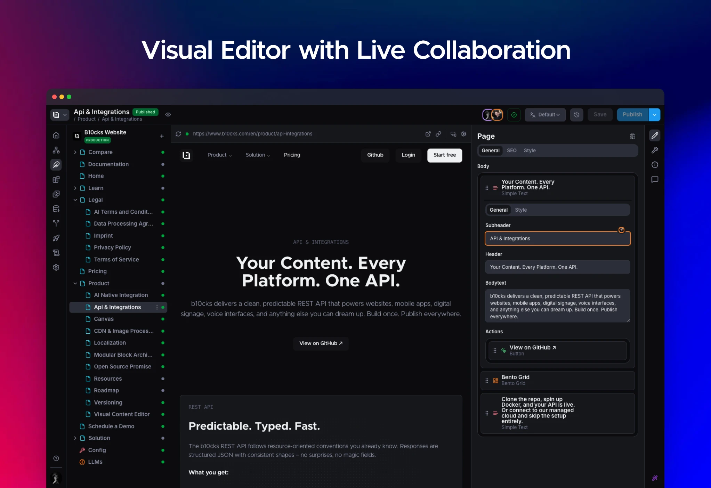
Task: Click the history clock icon in top bar
Action: [x=576, y=115]
